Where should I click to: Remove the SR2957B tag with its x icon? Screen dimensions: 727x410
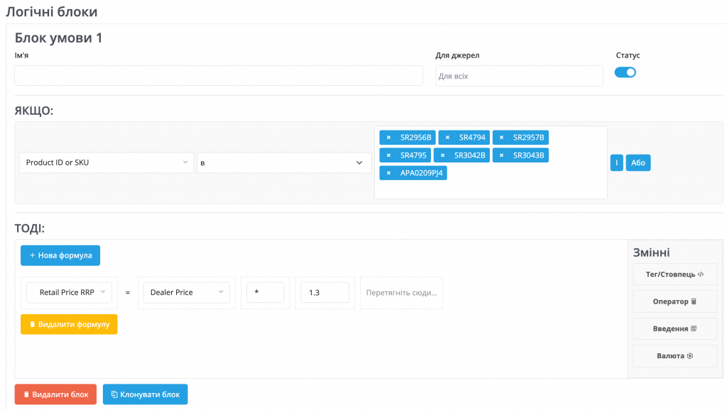[502, 138]
